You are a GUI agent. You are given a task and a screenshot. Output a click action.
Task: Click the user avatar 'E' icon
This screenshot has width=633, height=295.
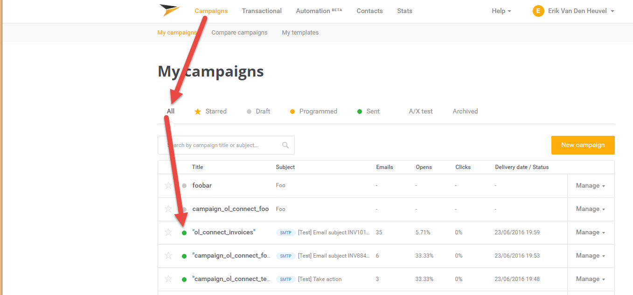point(538,11)
